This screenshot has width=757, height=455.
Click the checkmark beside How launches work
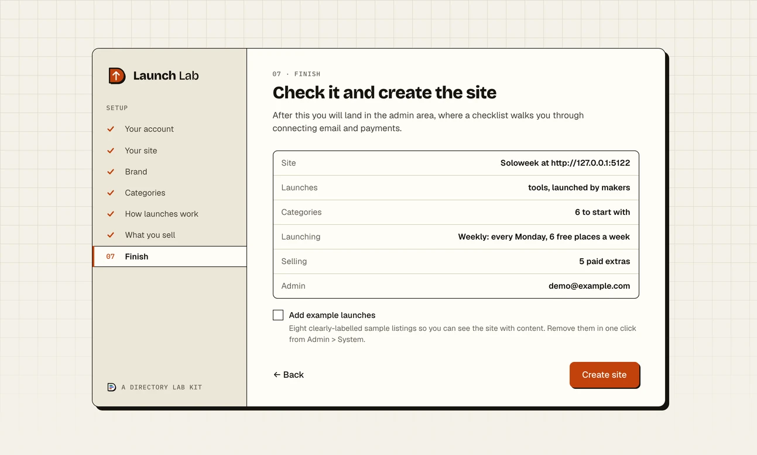pos(111,214)
